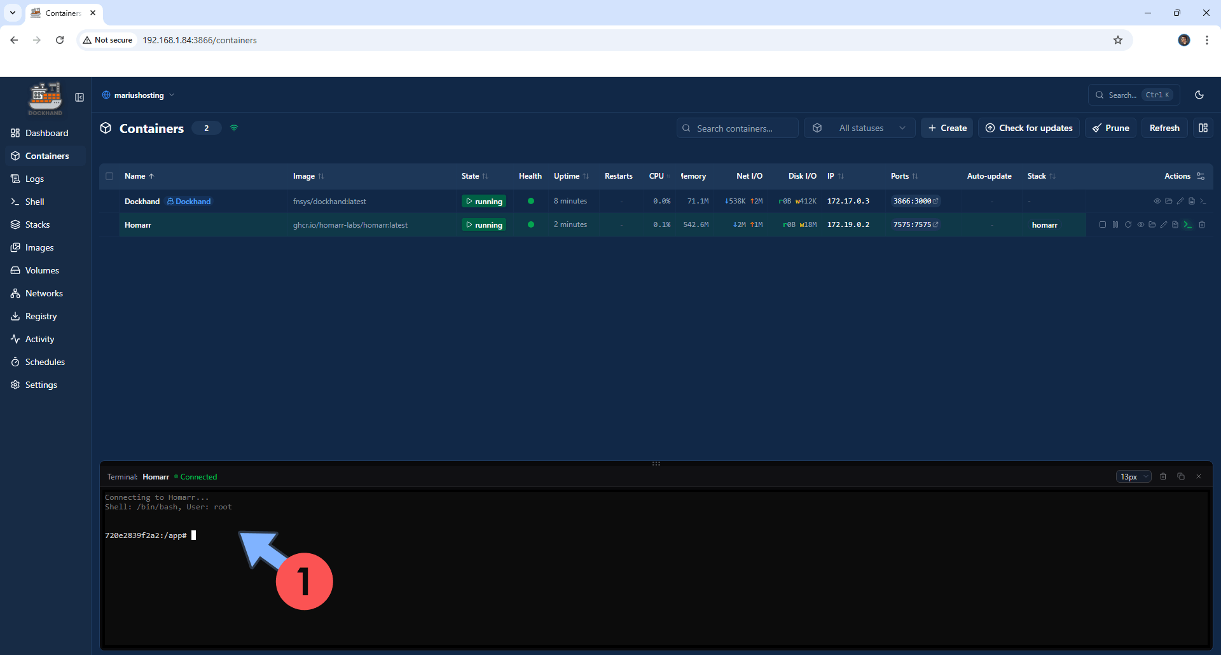Image resolution: width=1221 pixels, height=655 pixels.
Task: Copy terminal output using the copy icon
Action: coord(1181,476)
